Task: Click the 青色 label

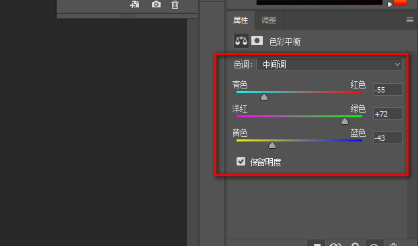Action: click(240, 85)
